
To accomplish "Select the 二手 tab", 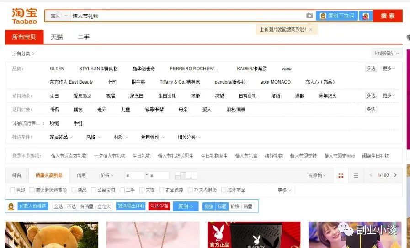I will [83, 37].
